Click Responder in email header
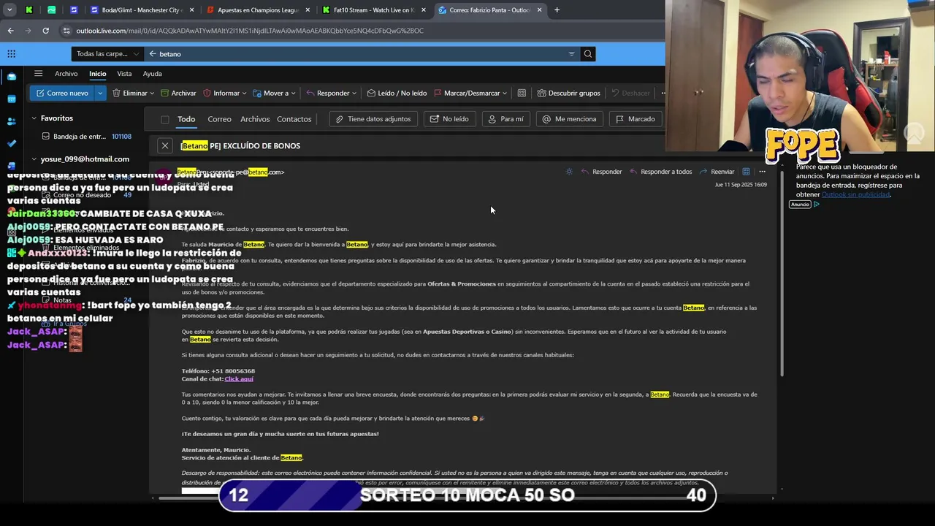This screenshot has width=935, height=526. (x=601, y=172)
